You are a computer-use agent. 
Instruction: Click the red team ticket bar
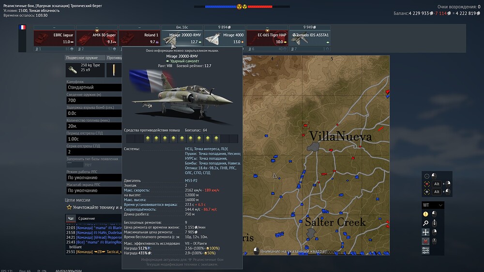pos(260,6)
